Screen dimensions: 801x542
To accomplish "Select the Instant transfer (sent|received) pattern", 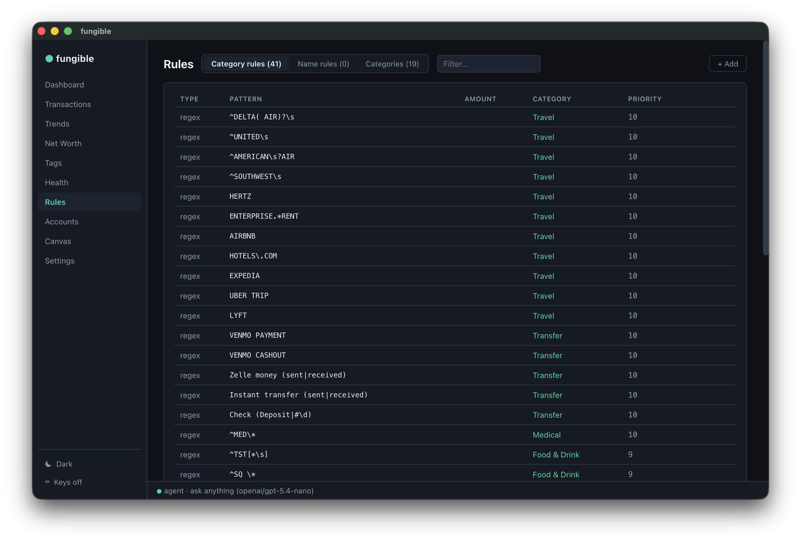I will pos(298,395).
